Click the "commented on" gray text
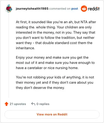This screenshot has height=123, width=104. 60,9
